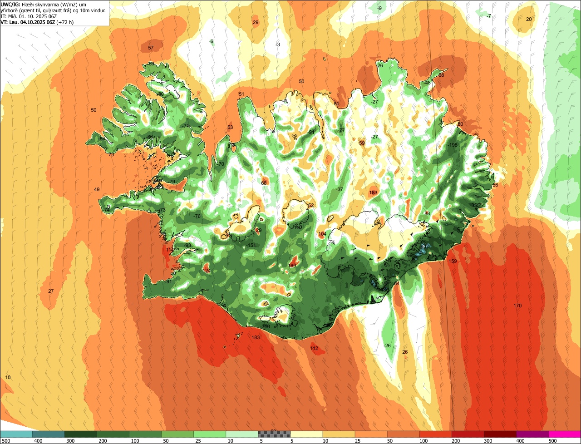581x444 pixels.
Task: Select the dark green swatch between -300 and -200
Action: (x=81, y=434)
